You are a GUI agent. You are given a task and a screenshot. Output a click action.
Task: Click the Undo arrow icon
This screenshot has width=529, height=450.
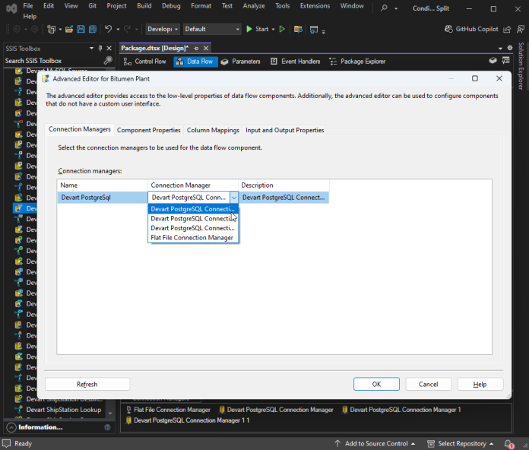click(x=108, y=29)
